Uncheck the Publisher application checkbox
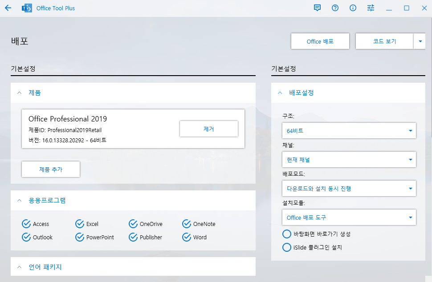Viewport: 432px width, 282px height. [133, 237]
